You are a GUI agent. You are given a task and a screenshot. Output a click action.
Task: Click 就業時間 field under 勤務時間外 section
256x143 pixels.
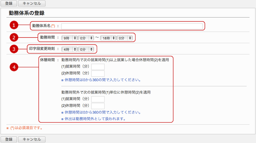pos(98,99)
